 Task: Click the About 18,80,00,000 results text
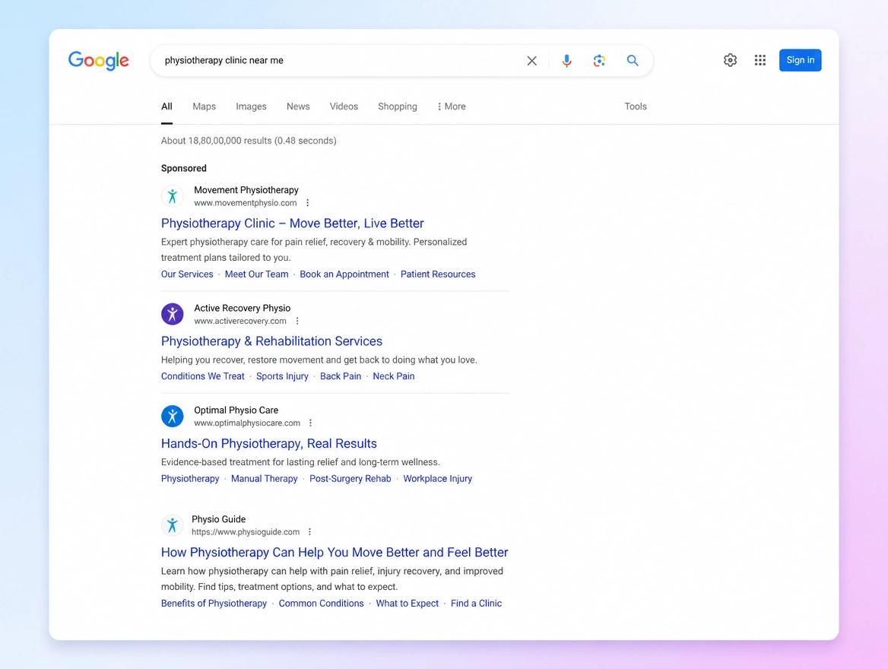249,141
